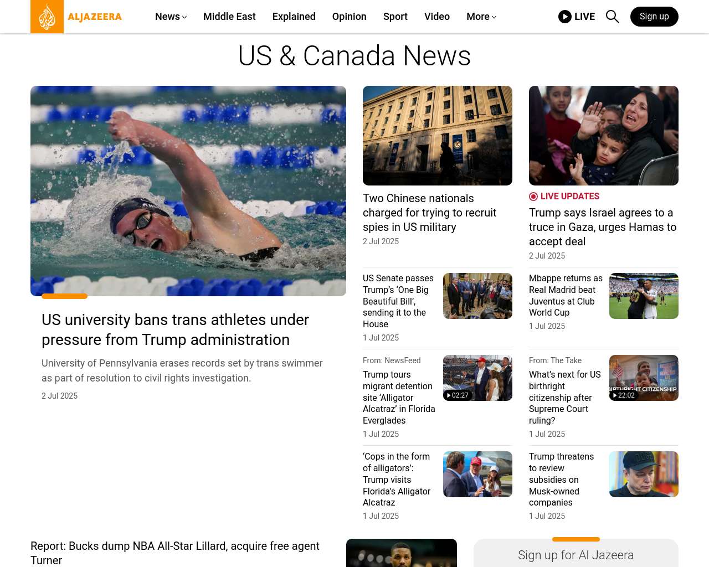The width and height of the screenshot is (709, 567).
Task: Open the Middle East section
Action: click(229, 17)
